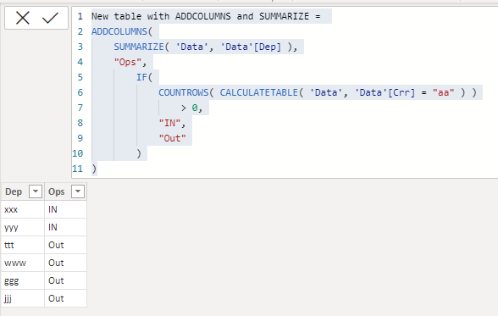Click line number 10 in formula editor
498x316 pixels.
tap(78, 153)
